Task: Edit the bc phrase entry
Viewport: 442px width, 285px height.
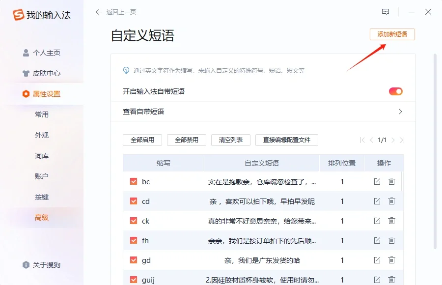Action: 377,181
